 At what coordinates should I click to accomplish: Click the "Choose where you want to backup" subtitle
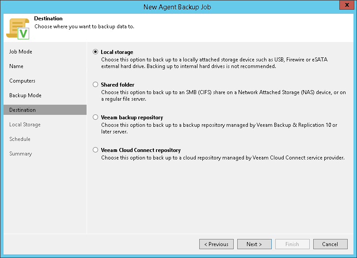84,27
